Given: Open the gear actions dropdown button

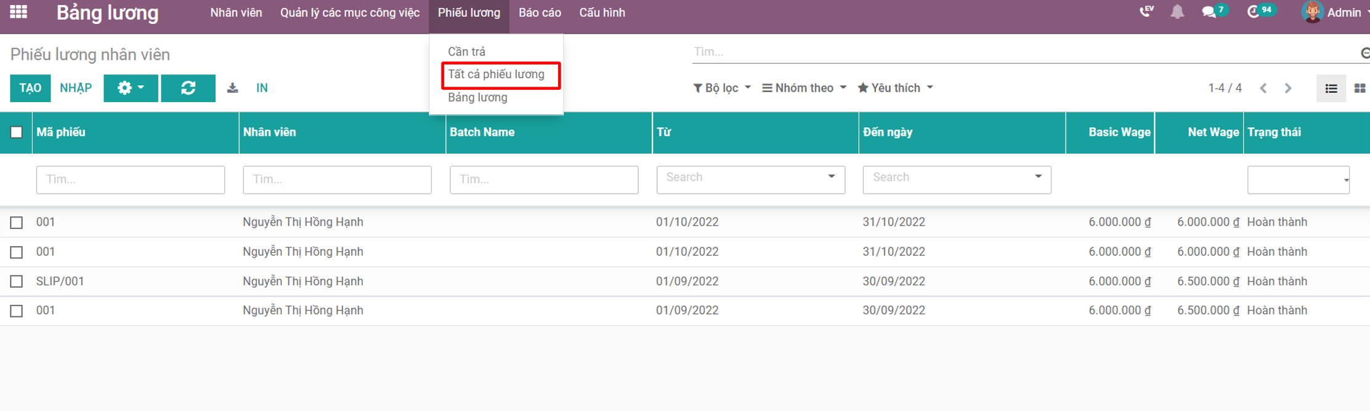Looking at the screenshot, I should click(x=131, y=88).
